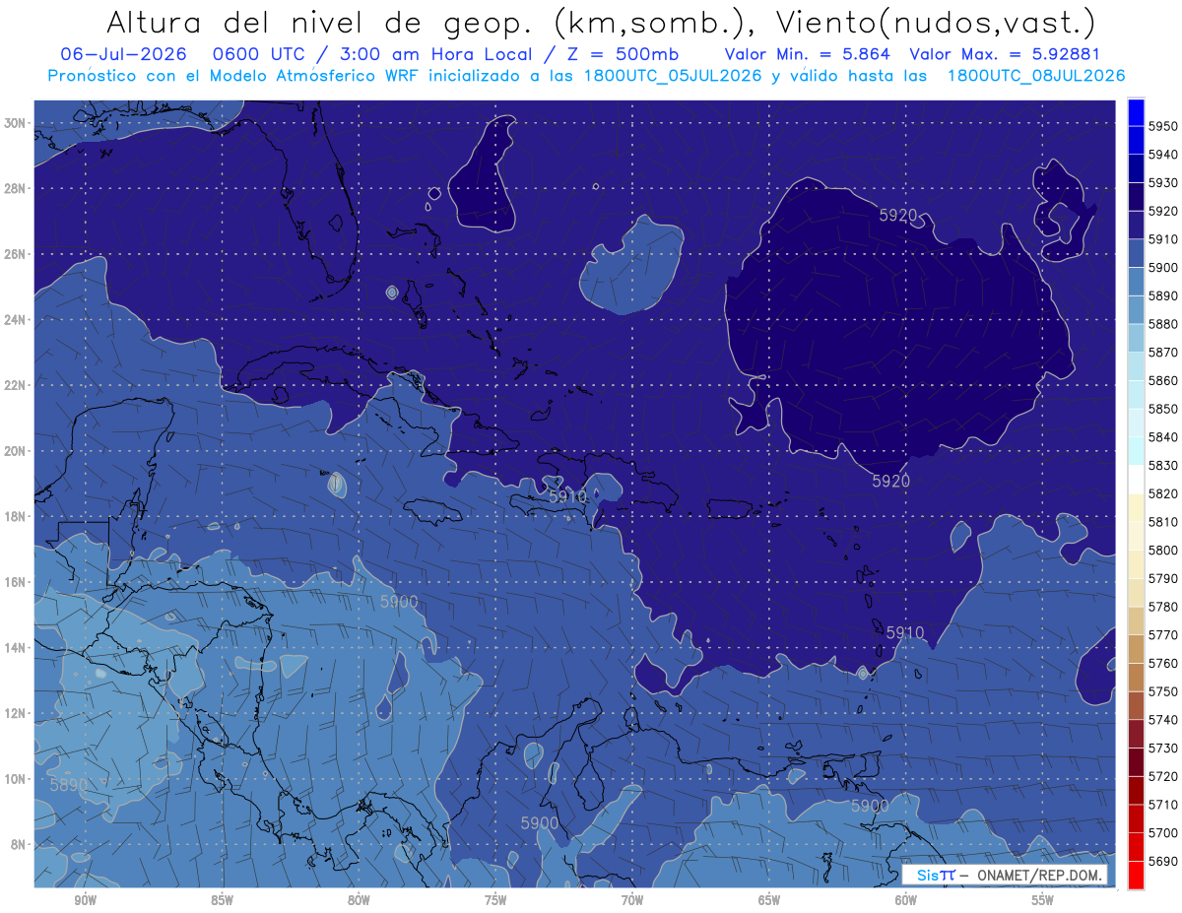Image resolution: width=1182 pixels, height=913 pixels.
Task: Click latitude axis label '22N'
Action: pos(14,385)
